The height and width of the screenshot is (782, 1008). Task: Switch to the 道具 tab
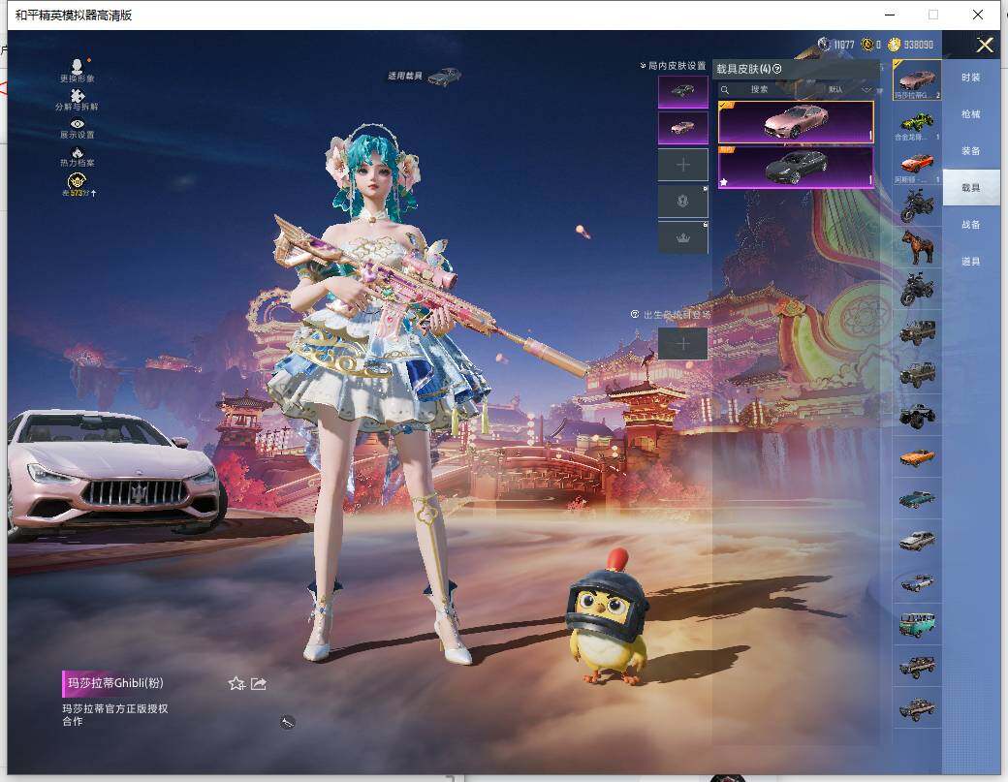(971, 262)
